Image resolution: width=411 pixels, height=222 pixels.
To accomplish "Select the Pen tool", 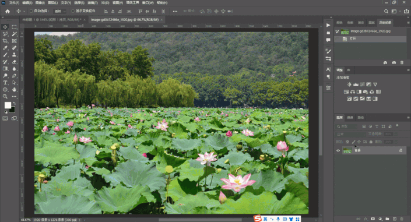I will coord(14,76).
